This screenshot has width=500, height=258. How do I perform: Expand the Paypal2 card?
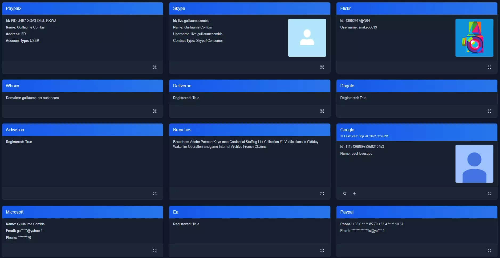[155, 67]
